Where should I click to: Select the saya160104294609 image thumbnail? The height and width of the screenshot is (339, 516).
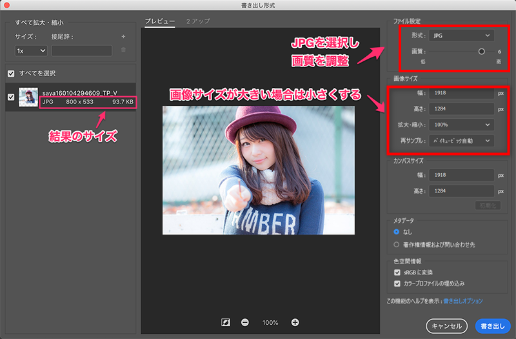pos(28,98)
